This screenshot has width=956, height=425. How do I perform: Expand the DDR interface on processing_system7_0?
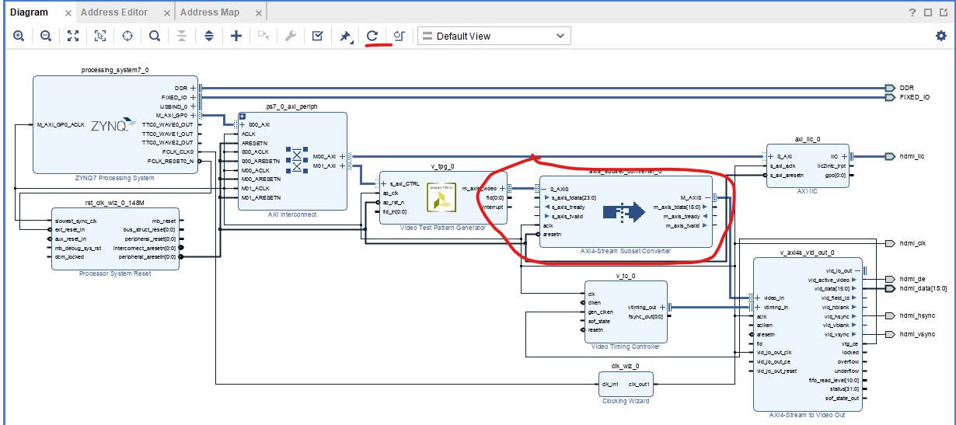point(193,88)
